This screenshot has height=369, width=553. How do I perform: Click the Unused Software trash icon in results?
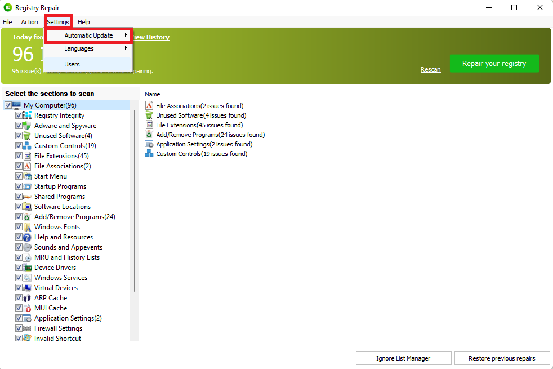pyautogui.click(x=149, y=115)
